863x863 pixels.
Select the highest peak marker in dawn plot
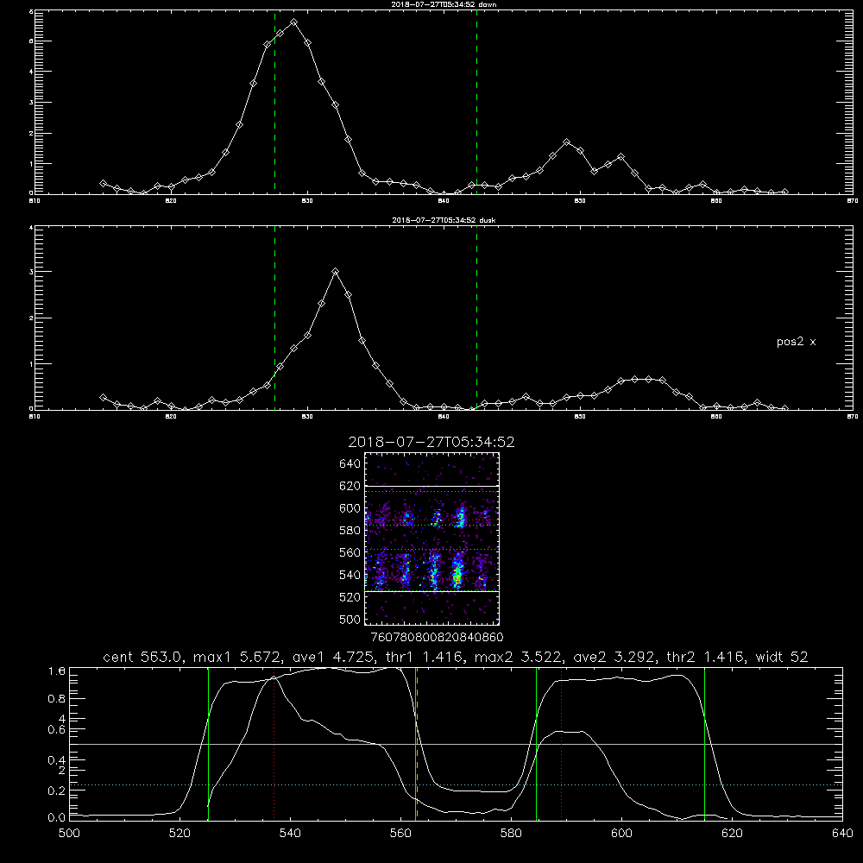pyautogui.click(x=294, y=22)
